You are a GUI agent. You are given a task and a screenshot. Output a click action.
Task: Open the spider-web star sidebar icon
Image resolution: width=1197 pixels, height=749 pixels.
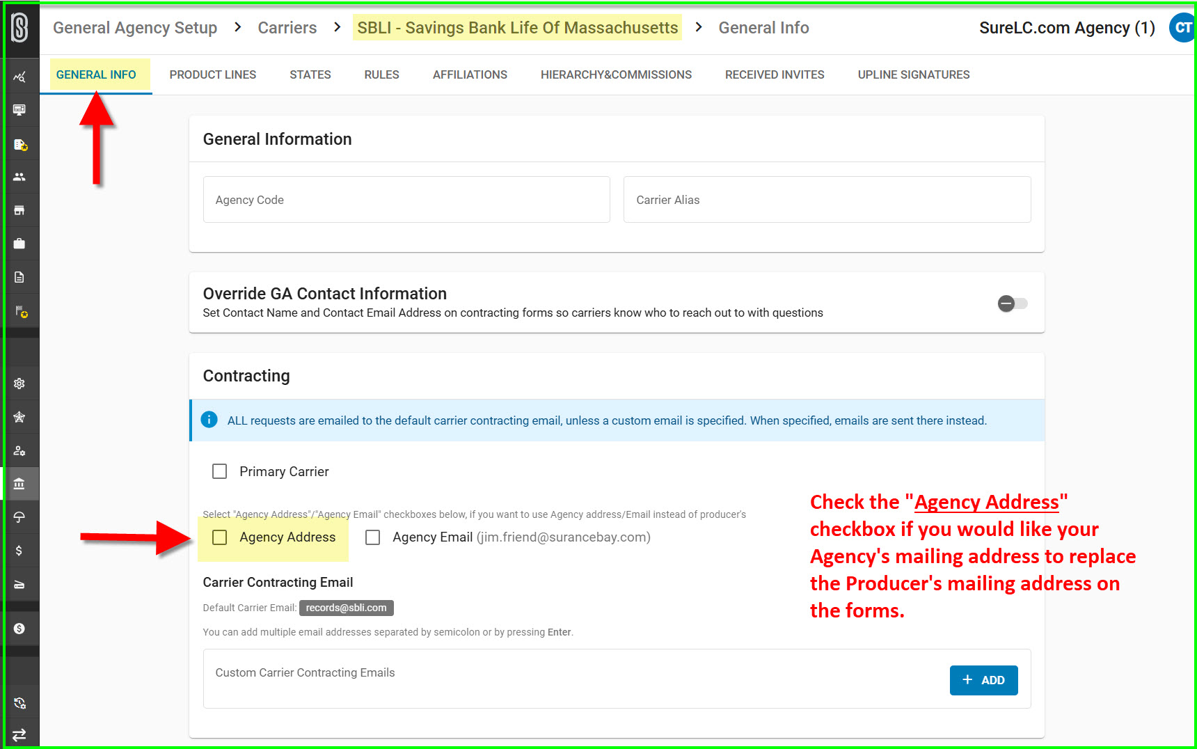(19, 417)
